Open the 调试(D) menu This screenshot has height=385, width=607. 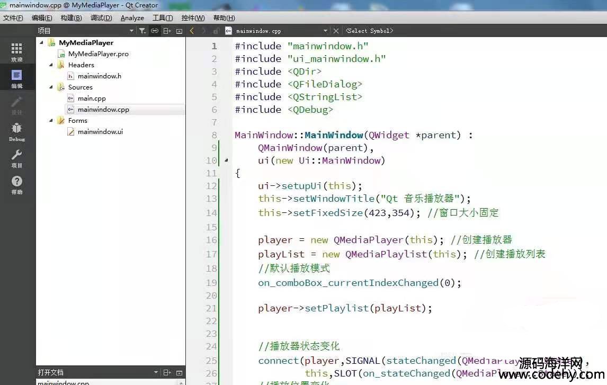101,18
